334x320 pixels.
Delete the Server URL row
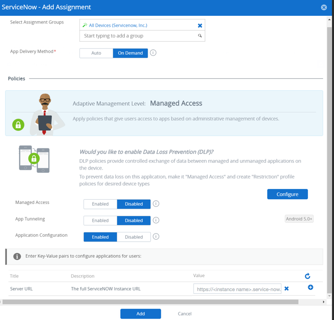point(287,288)
